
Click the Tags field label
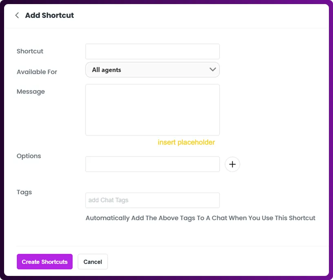click(x=24, y=192)
